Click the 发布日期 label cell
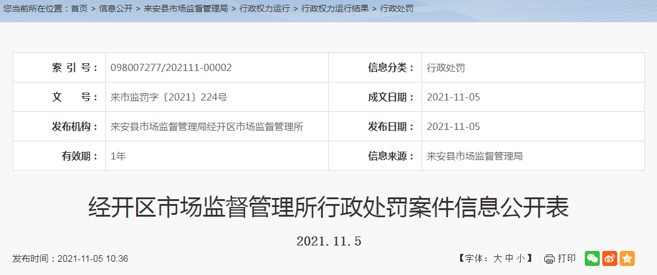 coord(375,127)
